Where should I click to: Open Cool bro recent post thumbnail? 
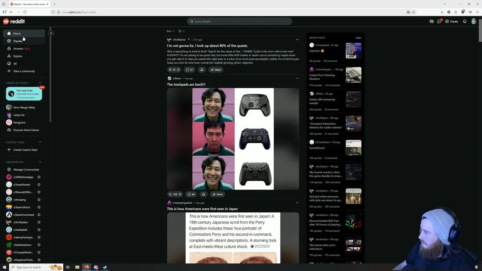pos(354,51)
